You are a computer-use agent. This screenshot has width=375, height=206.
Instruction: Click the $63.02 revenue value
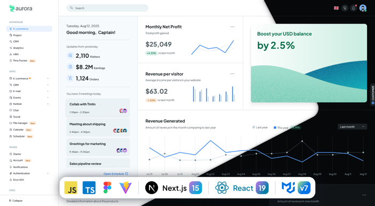coord(156,91)
